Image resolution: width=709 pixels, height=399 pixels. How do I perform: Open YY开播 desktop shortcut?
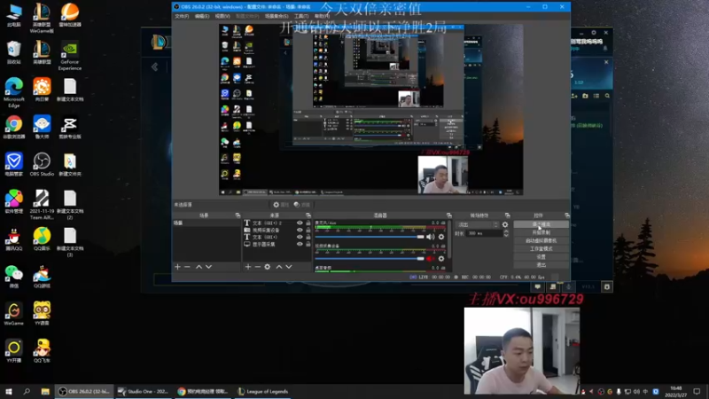13,351
